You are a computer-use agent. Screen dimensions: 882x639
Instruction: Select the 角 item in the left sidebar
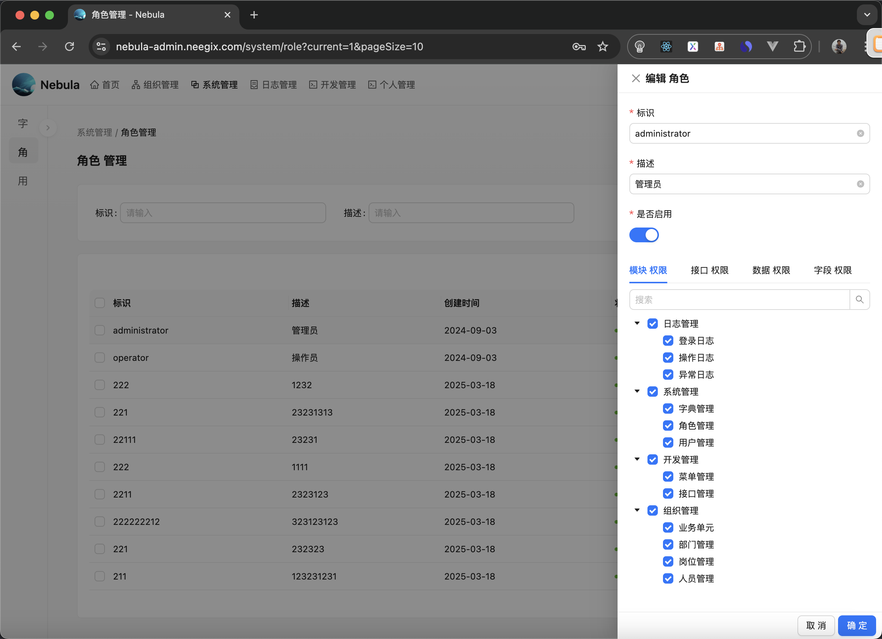tap(23, 151)
